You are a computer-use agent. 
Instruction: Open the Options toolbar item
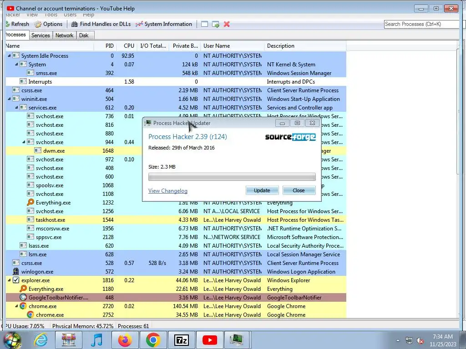click(x=48, y=24)
